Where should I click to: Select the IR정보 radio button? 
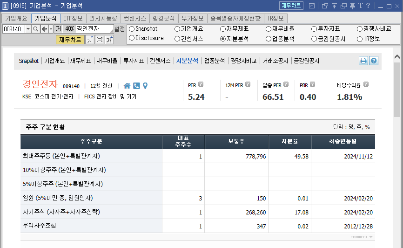click(360, 39)
